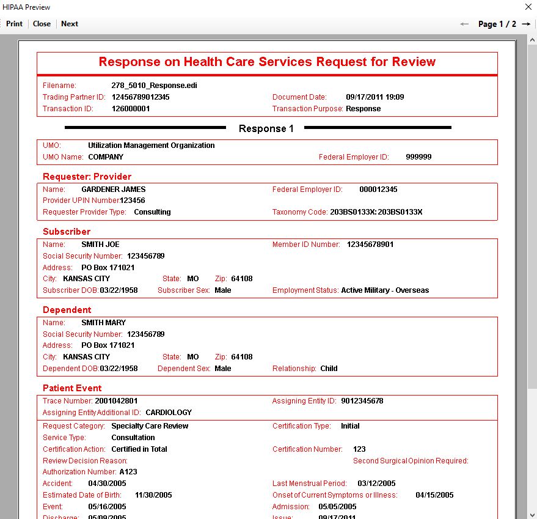Click Review Decision Reason label
The width and height of the screenshot is (537, 519).
[x=85, y=461]
